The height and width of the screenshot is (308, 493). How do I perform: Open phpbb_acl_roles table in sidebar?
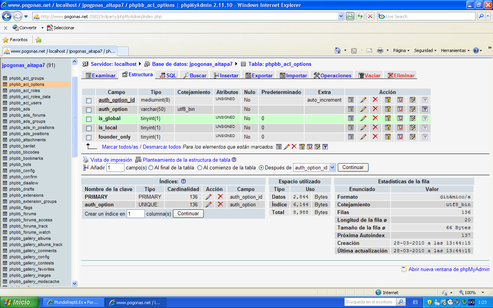pyautogui.click(x=25, y=90)
